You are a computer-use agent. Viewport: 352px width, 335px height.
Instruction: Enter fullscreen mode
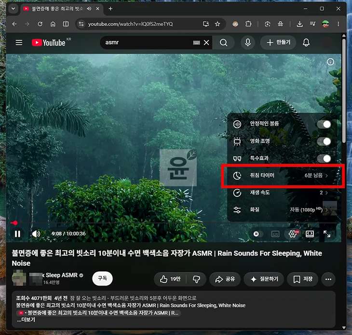pos(327,234)
